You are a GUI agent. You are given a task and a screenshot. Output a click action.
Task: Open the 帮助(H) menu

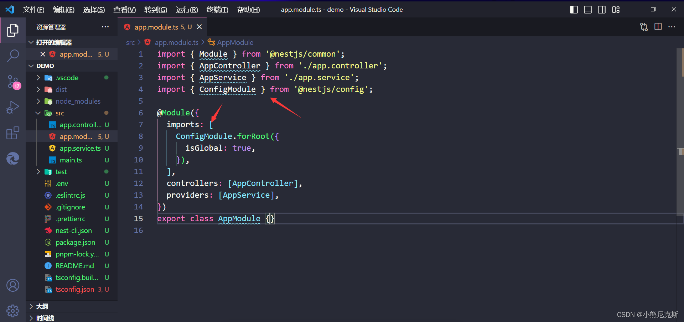248,10
